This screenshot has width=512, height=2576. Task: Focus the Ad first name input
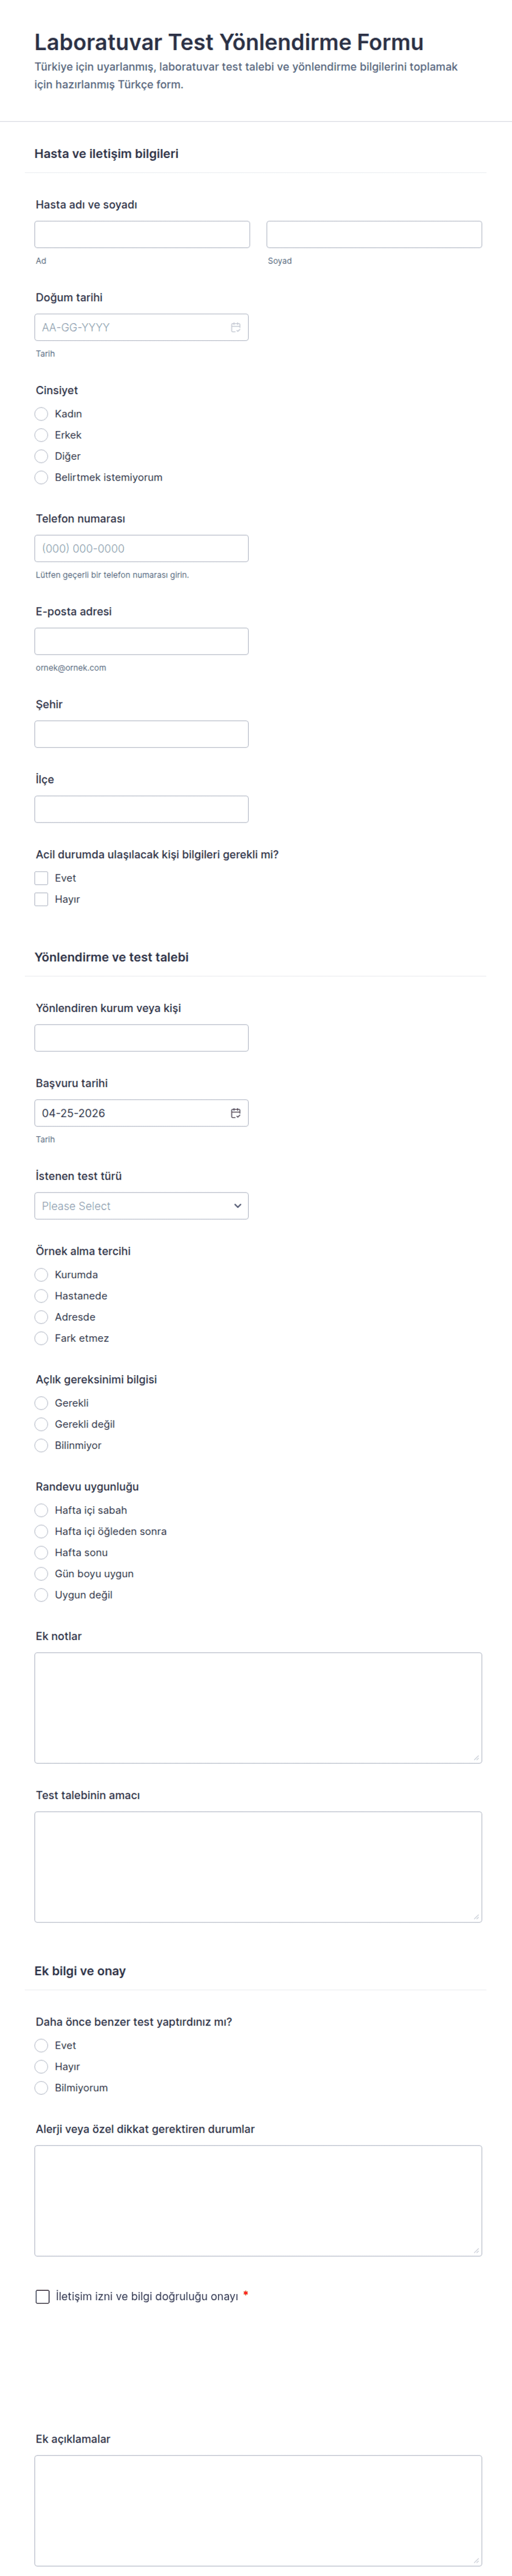(x=142, y=234)
